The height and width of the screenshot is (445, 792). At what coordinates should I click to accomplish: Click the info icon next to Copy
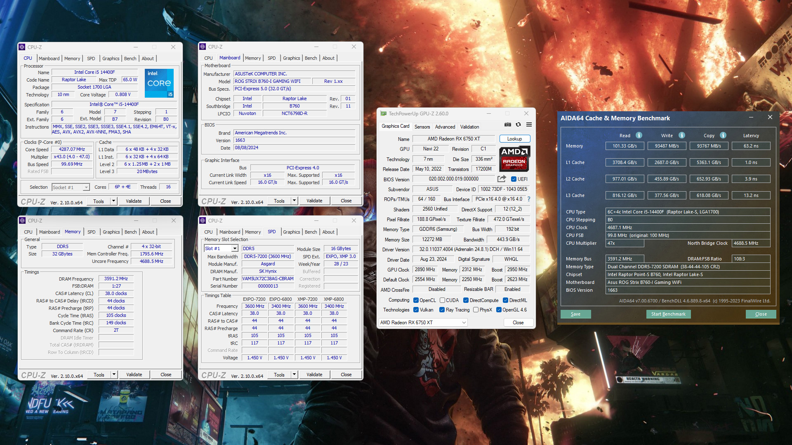pyautogui.click(x=723, y=135)
